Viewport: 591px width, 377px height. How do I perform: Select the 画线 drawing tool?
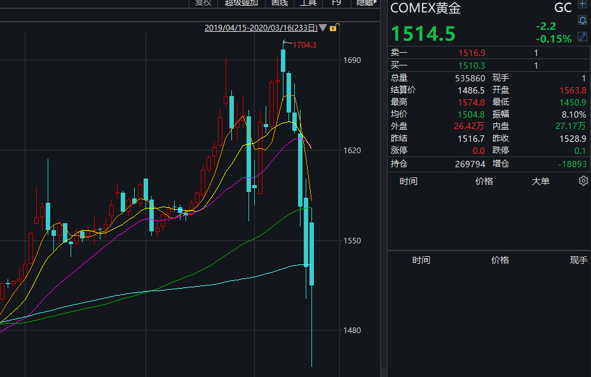[x=280, y=3]
